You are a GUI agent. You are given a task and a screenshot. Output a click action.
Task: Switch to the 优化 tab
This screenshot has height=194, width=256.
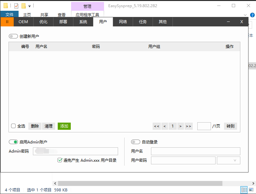(x=43, y=22)
